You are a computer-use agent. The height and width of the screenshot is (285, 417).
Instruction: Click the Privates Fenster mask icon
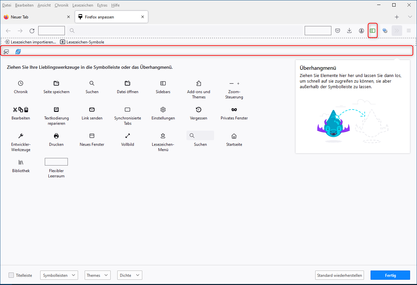tap(234, 110)
